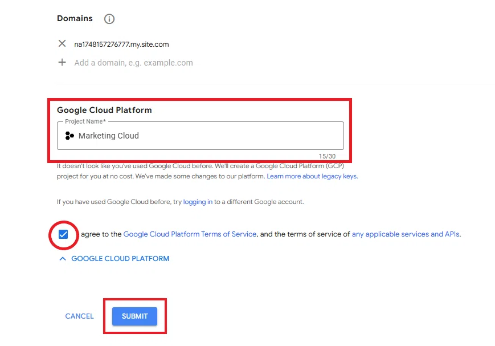Viewport: 495px width, 346px height.
Task: Click the SUBMIT button
Action: tap(135, 316)
